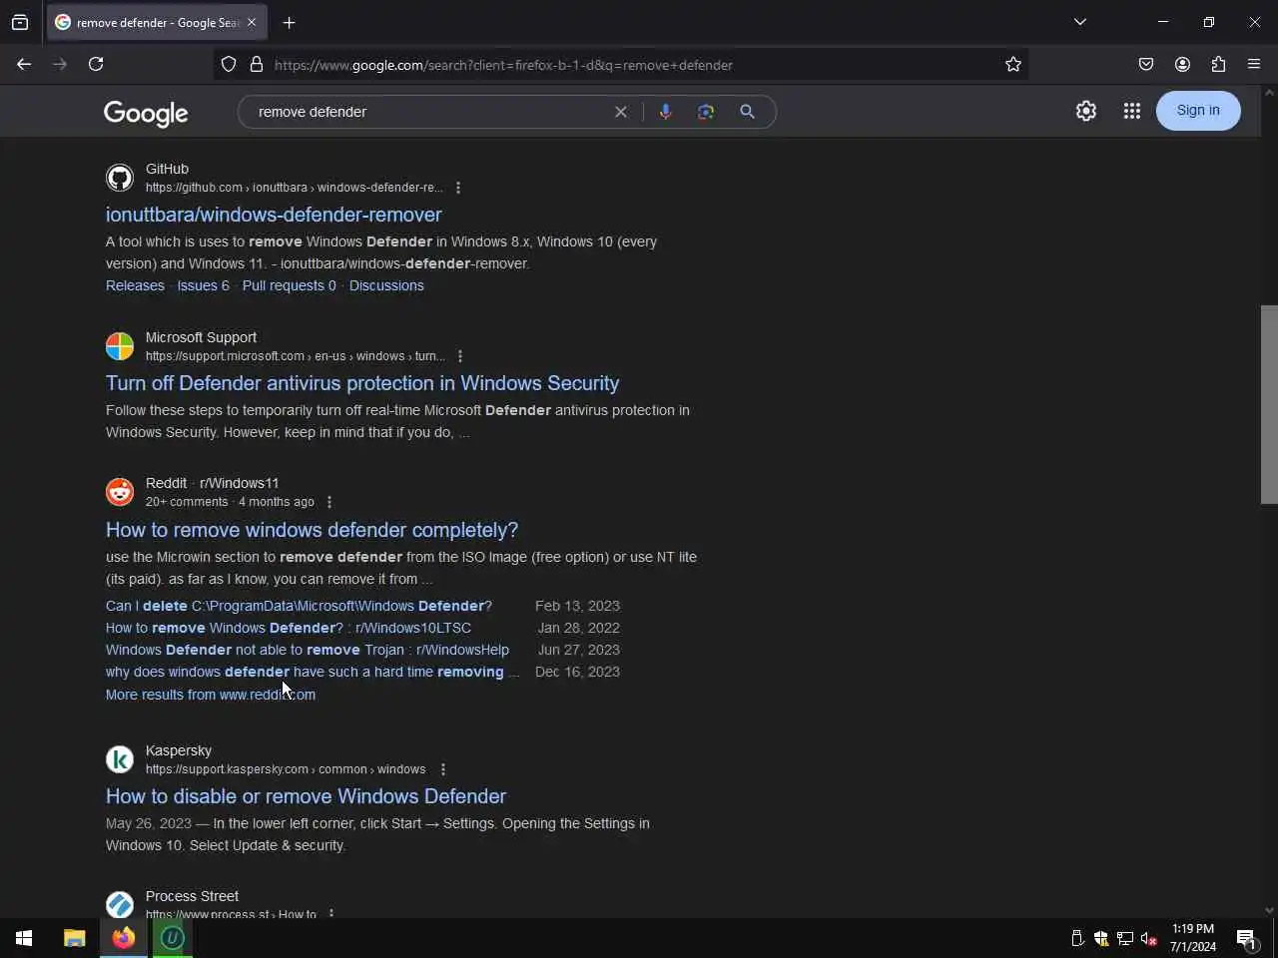1278x958 pixels.
Task: Click the Google logo
Action: pos(146,113)
